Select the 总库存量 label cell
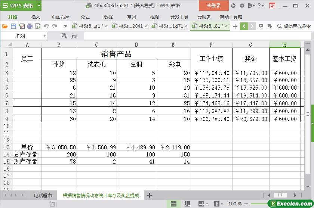Screen dimensions: 314x208 [x=27, y=154]
